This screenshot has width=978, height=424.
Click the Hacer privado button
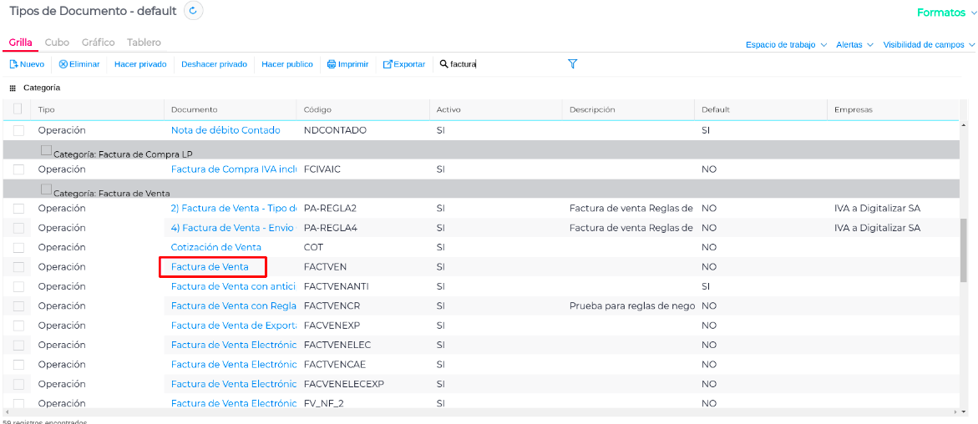140,64
